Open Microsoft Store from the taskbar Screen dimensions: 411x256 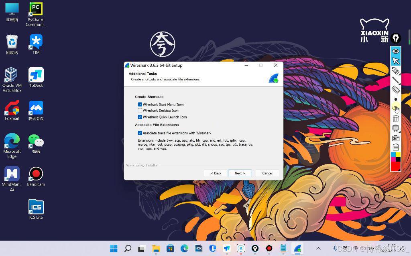(170, 248)
